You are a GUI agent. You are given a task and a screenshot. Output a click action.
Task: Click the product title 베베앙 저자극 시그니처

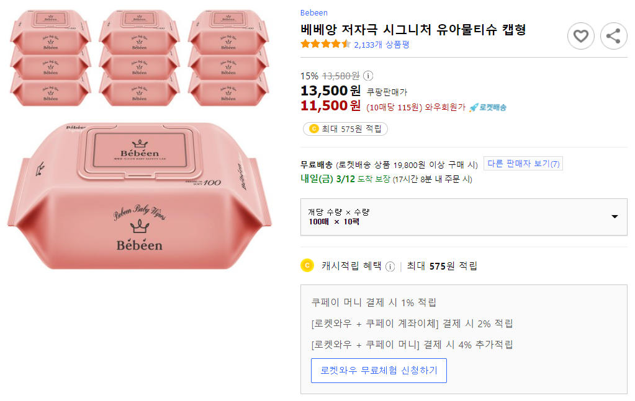[413, 29]
